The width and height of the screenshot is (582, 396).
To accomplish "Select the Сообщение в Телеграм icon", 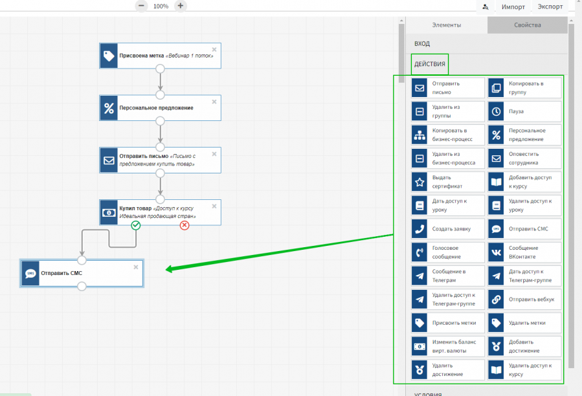I will (x=420, y=276).
